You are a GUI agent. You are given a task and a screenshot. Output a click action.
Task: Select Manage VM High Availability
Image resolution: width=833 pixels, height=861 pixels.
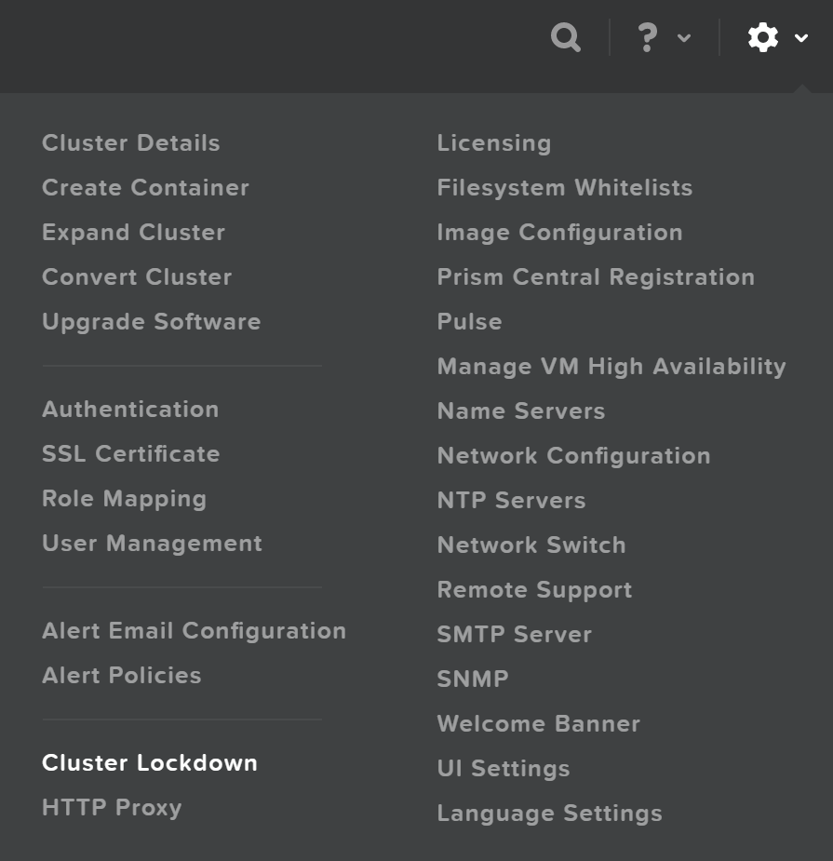611,366
